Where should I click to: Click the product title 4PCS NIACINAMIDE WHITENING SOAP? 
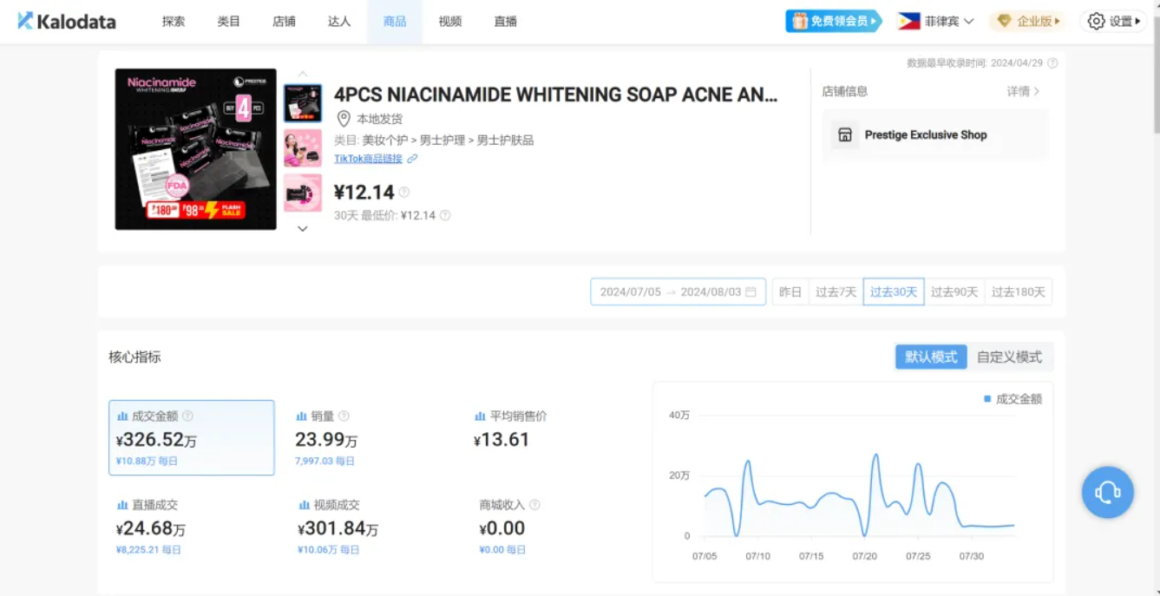(x=556, y=95)
